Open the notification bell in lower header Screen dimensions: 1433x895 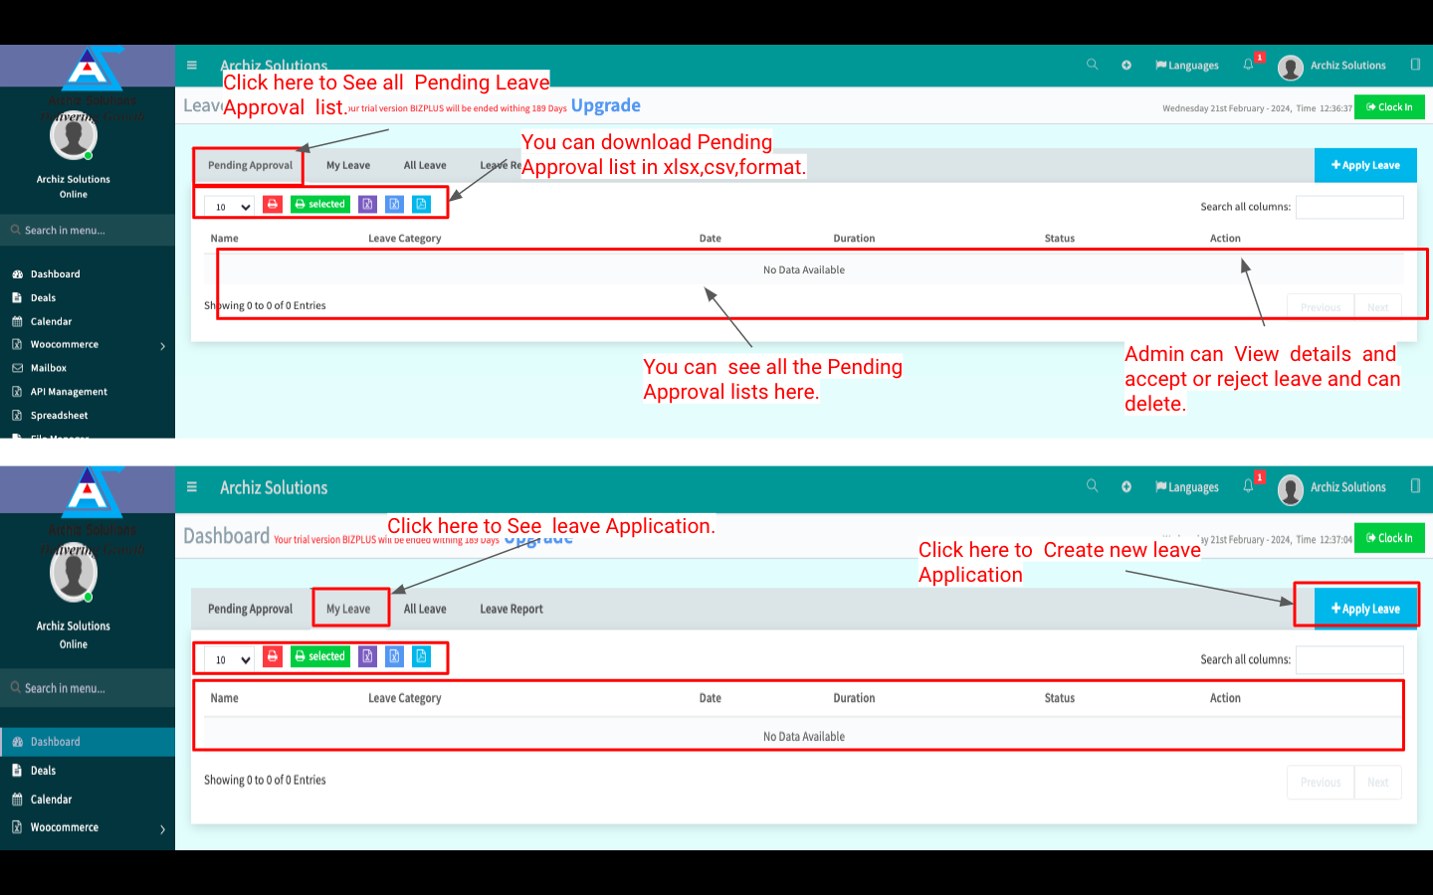tap(1248, 486)
